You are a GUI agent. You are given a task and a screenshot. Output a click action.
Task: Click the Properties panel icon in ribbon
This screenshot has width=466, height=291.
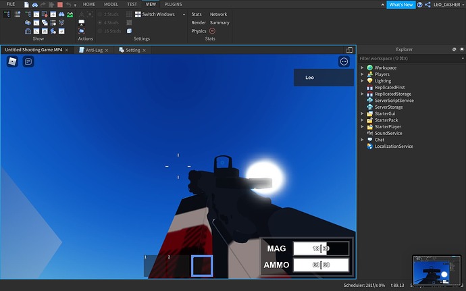pos(18,14)
